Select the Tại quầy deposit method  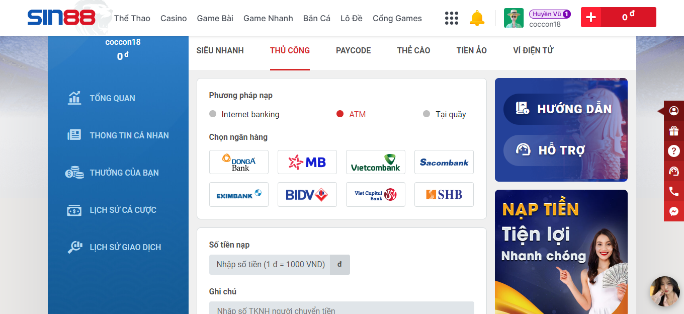click(x=445, y=114)
